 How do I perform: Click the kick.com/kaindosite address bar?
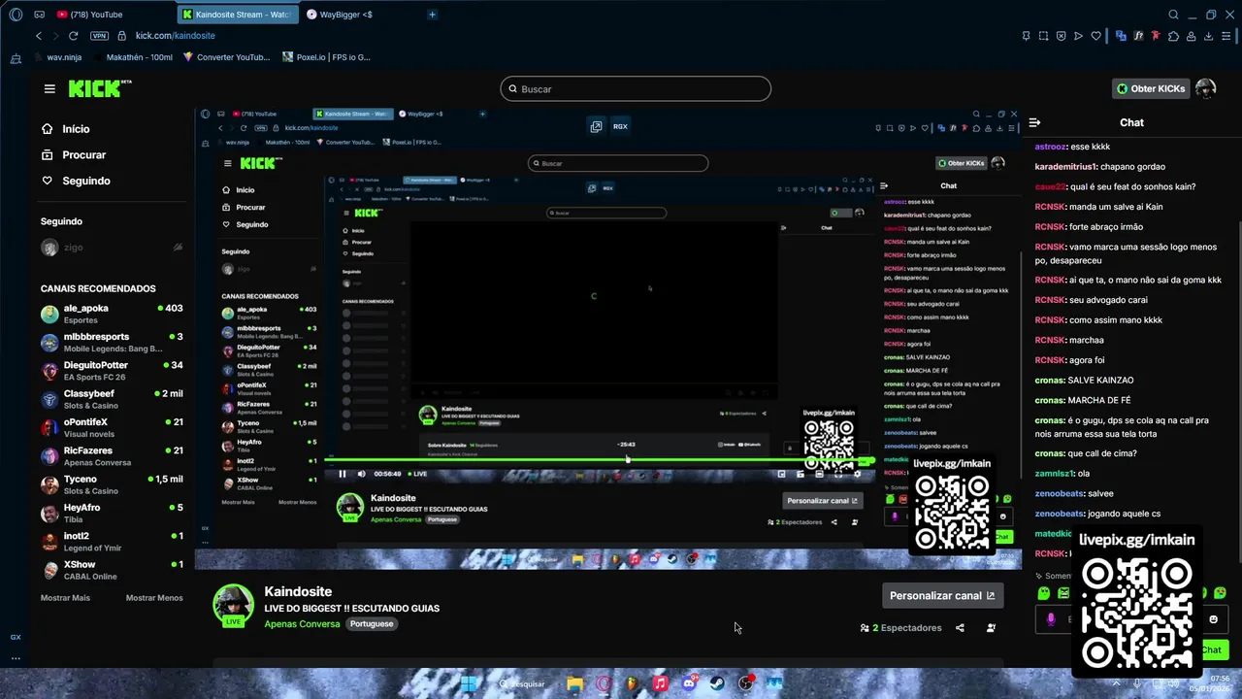[176, 36]
